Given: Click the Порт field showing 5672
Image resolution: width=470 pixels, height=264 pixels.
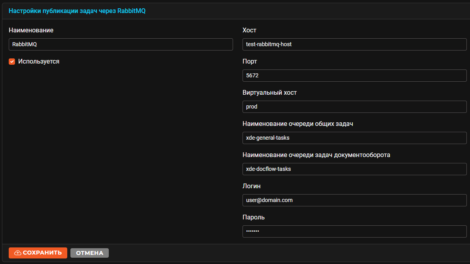Looking at the screenshot, I should [x=354, y=76].
